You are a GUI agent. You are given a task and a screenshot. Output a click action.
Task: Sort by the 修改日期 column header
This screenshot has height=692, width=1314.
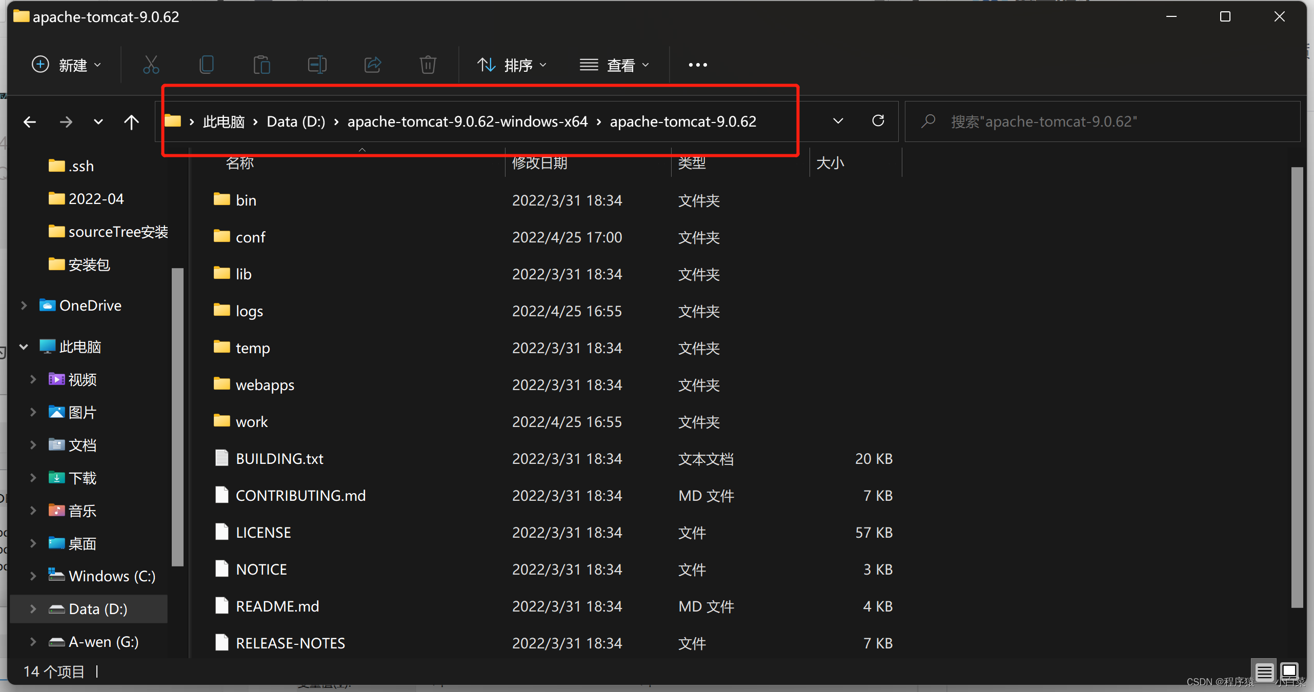pyautogui.click(x=539, y=163)
